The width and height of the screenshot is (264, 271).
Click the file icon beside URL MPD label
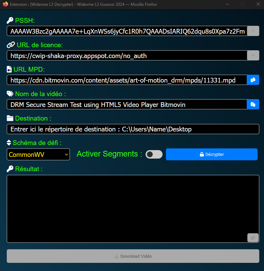9,69
